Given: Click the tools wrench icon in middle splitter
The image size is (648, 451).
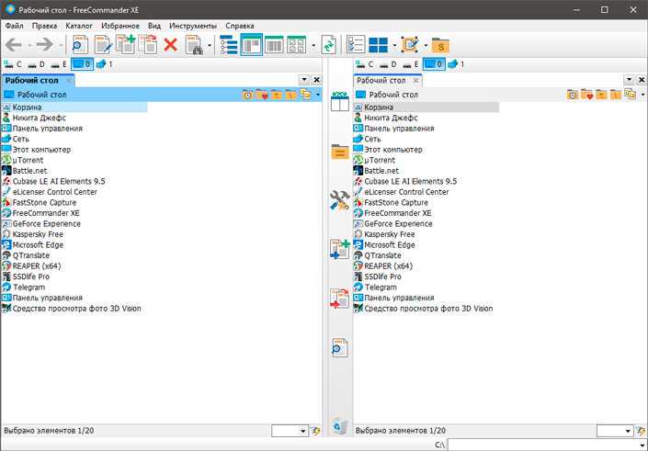Looking at the screenshot, I should pyautogui.click(x=339, y=201).
